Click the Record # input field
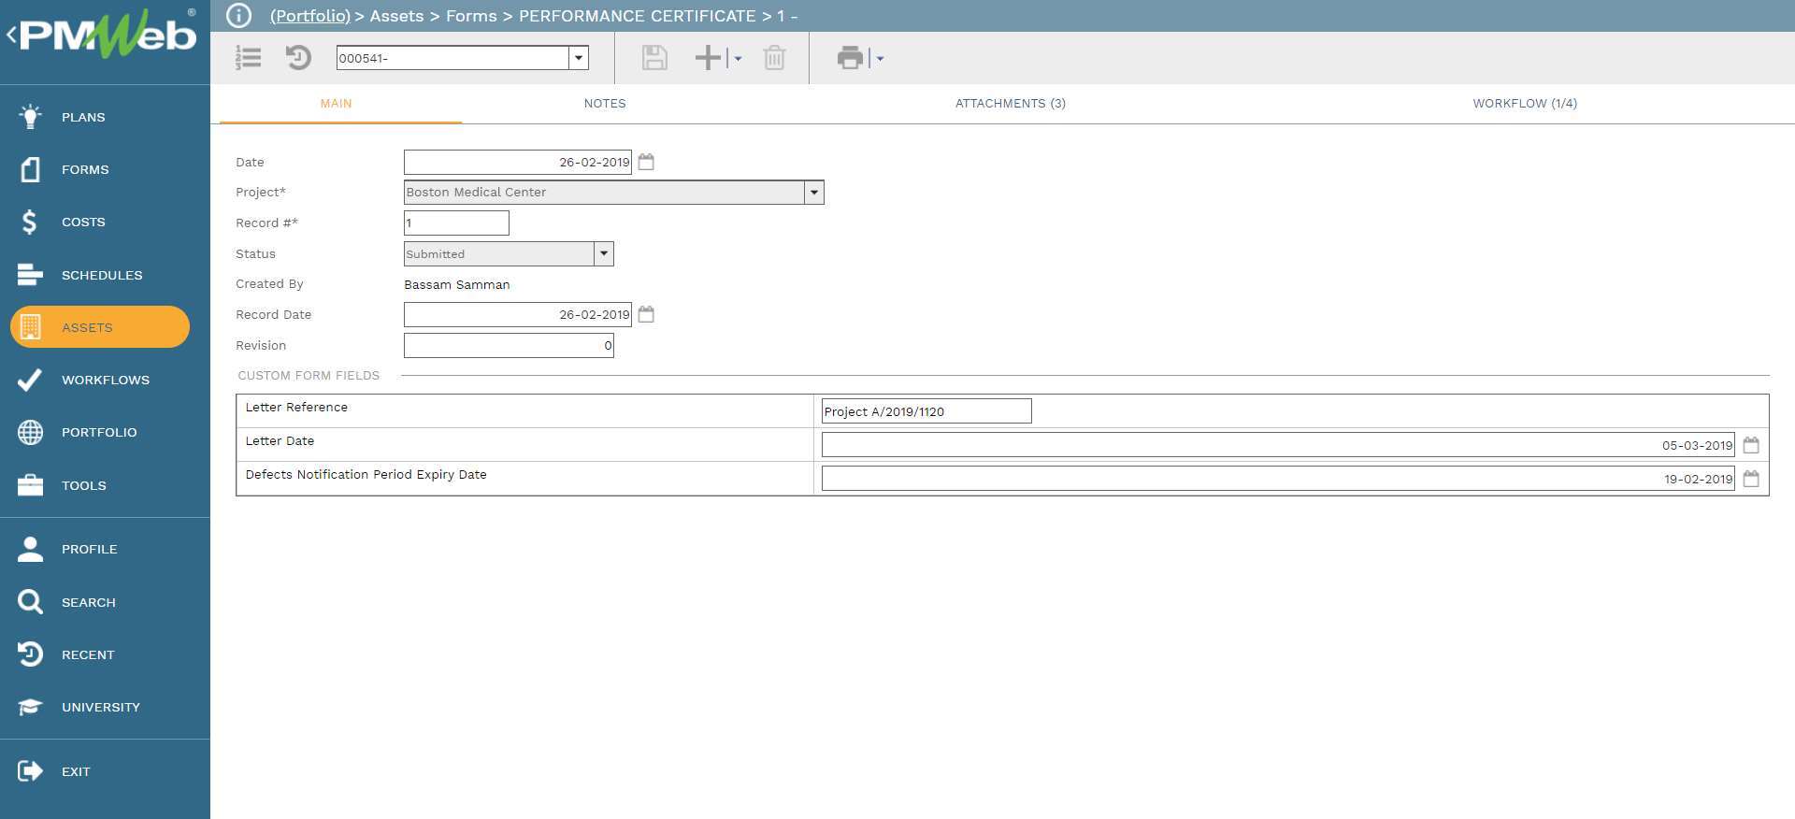1795x819 pixels. (456, 223)
